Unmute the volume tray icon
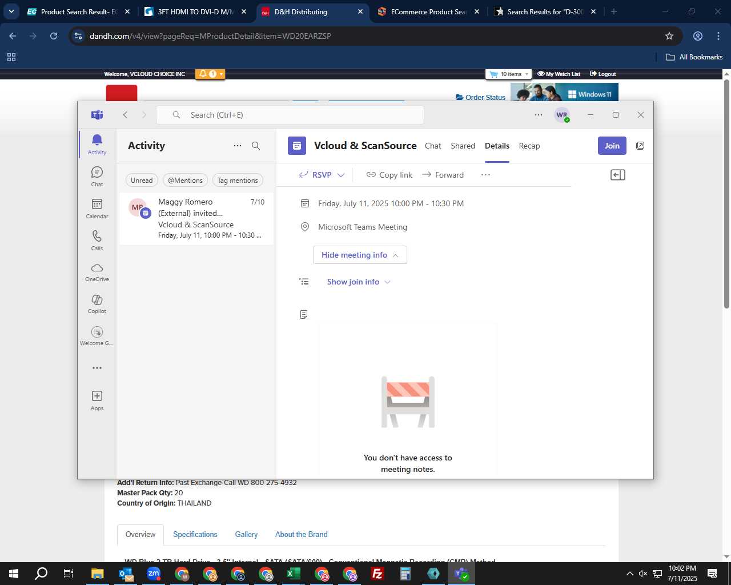Screen dimensions: 731x585 643,574
